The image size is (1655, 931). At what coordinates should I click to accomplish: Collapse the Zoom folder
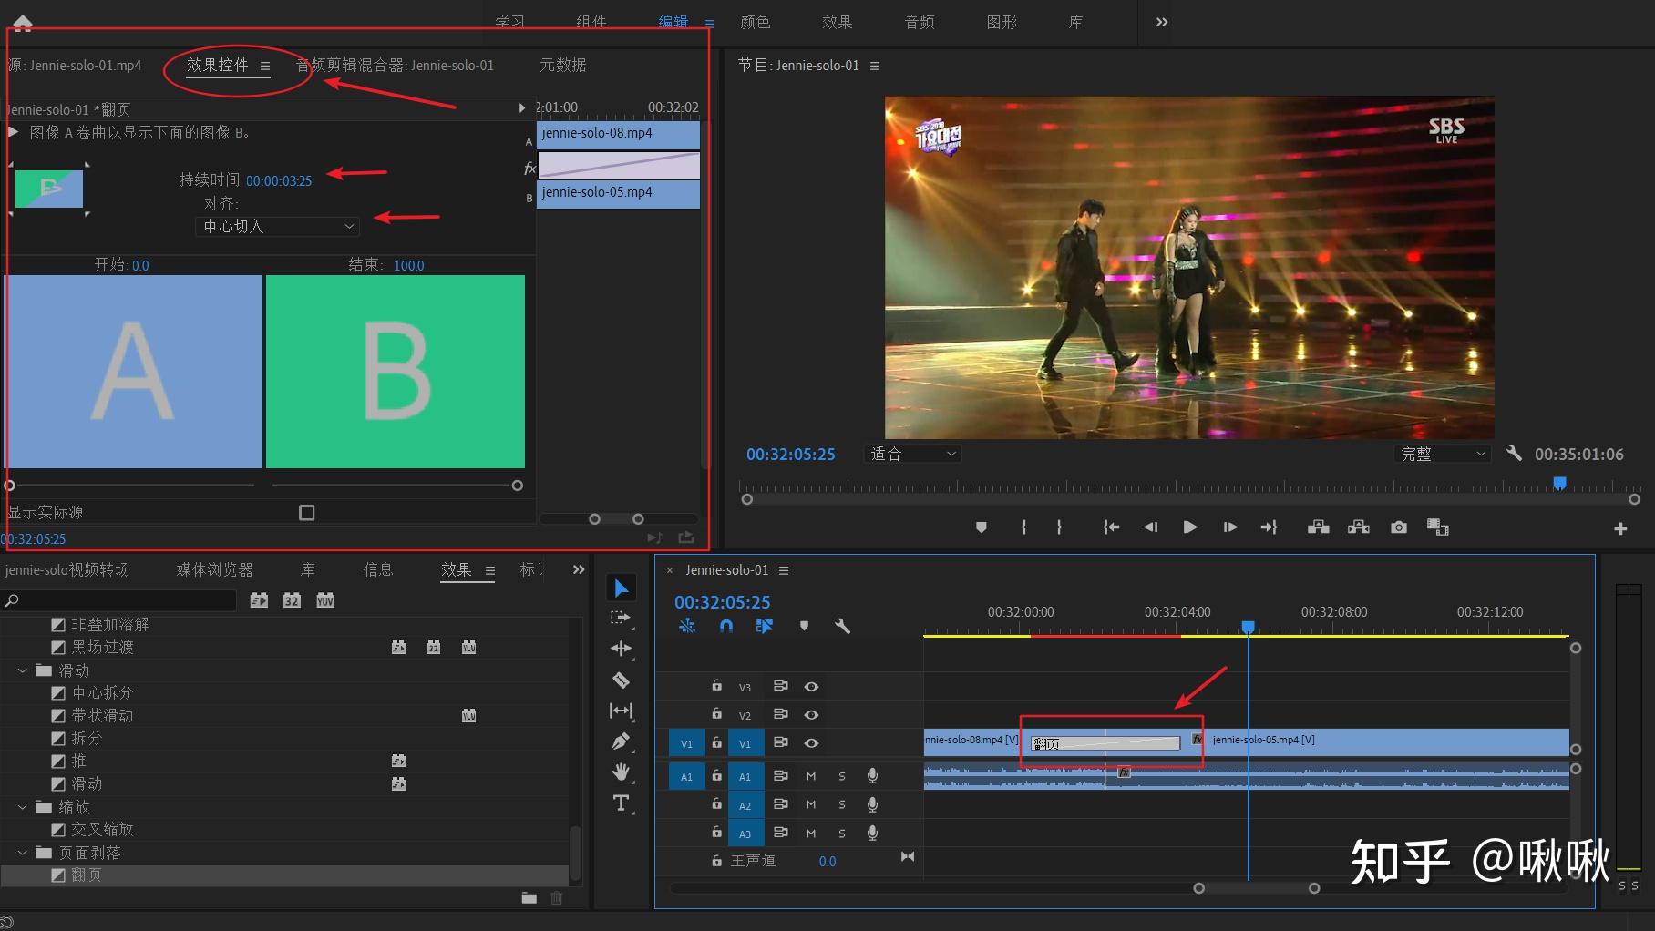[x=23, y=807]
